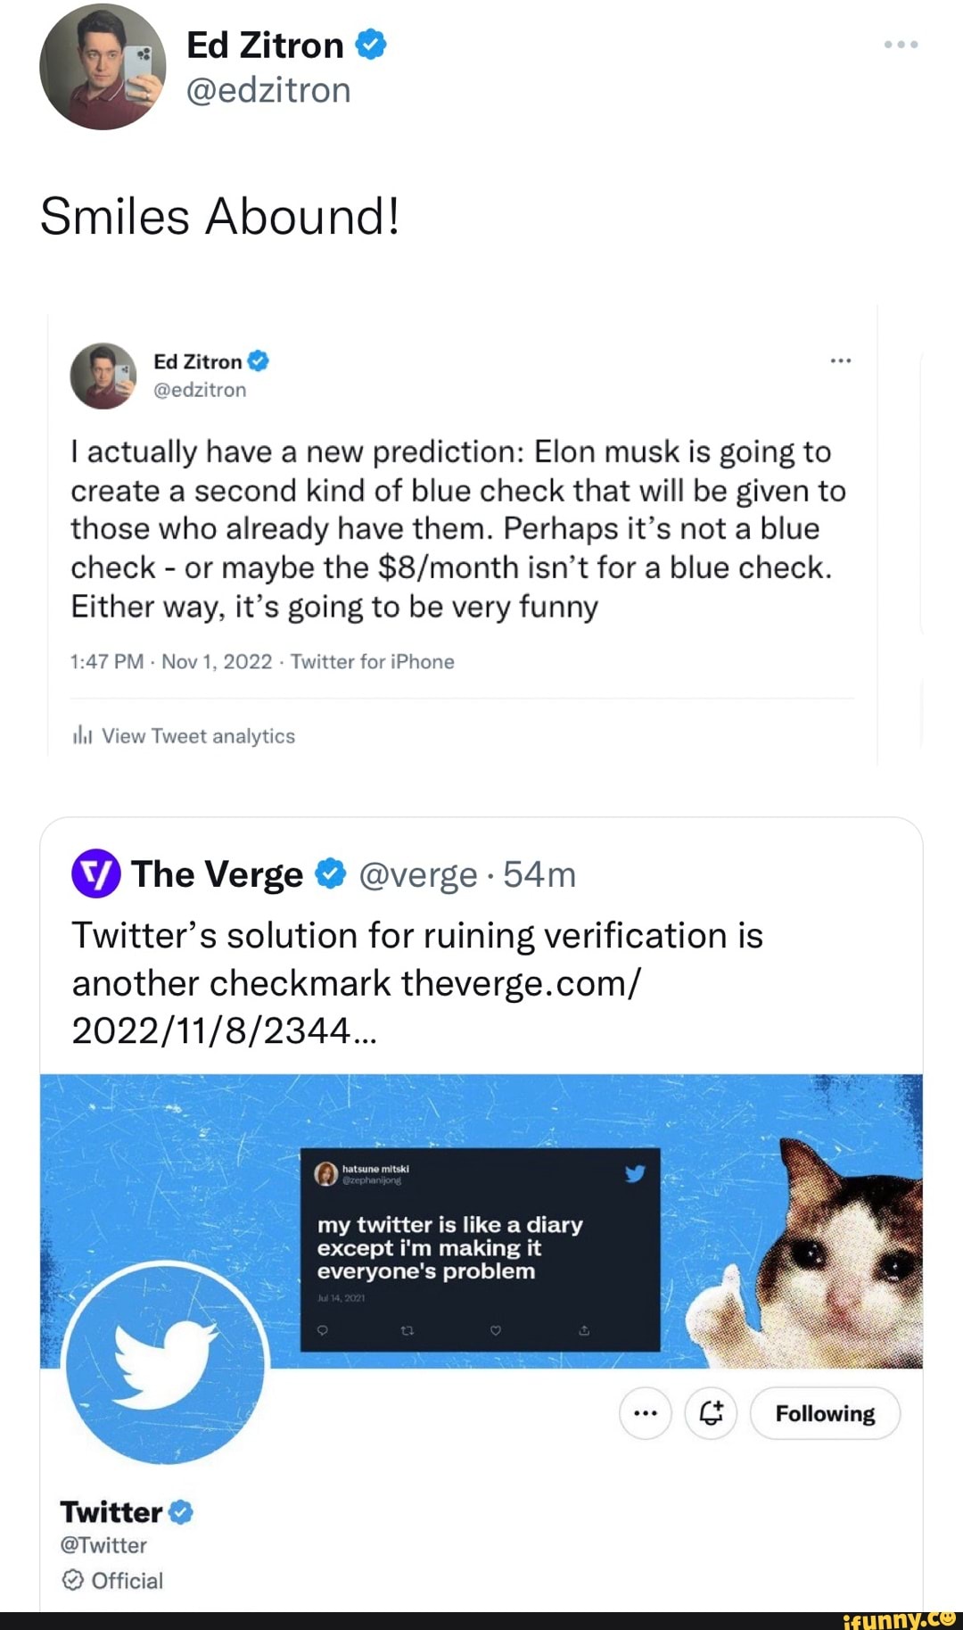Screen dimensions: 963x1630
Task: Click the Tweet analytics bar chart icon
Action: pyautogui.click(x=85, y=734)
